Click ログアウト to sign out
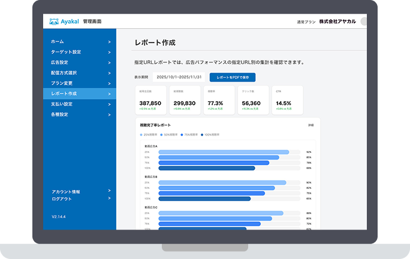Viewport: 410px width, 259px height. [62, 198]
